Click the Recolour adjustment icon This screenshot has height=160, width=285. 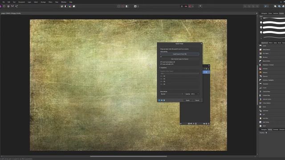pyautogui.click(x=261, y=57)
